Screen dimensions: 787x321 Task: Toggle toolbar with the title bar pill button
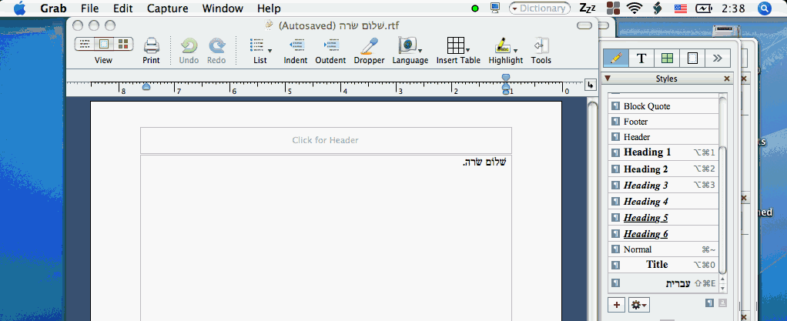click(584, 25)
